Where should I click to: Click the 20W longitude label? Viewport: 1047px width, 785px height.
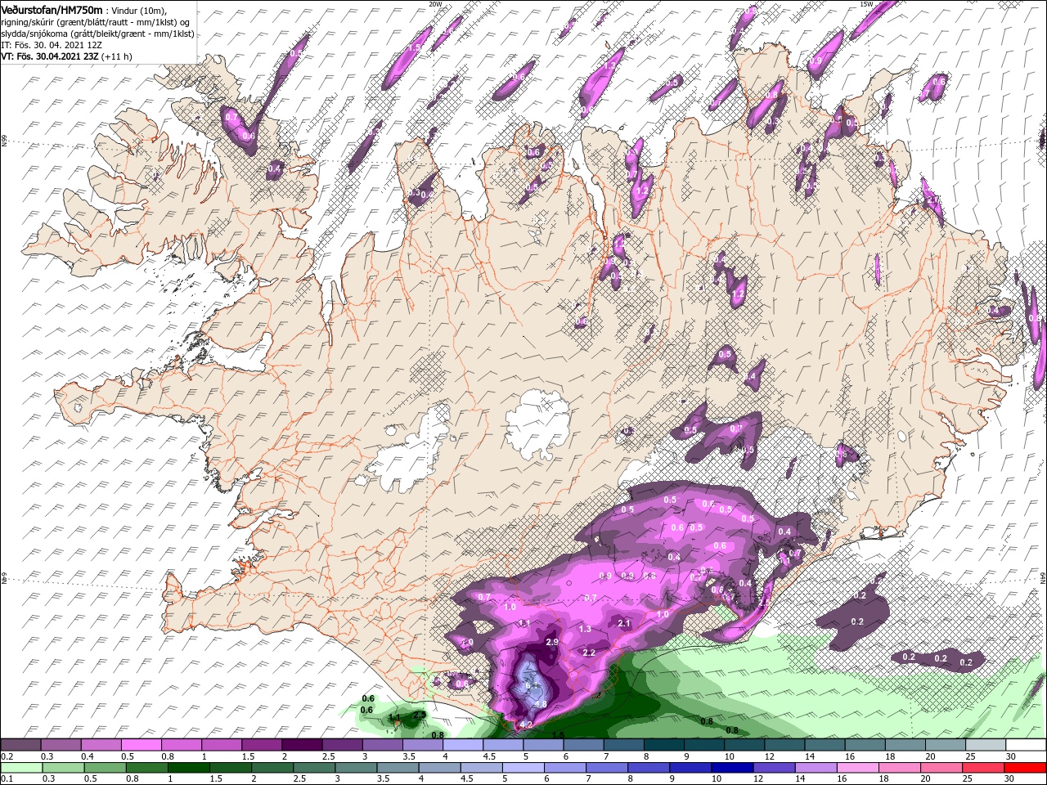coord(435,4)
